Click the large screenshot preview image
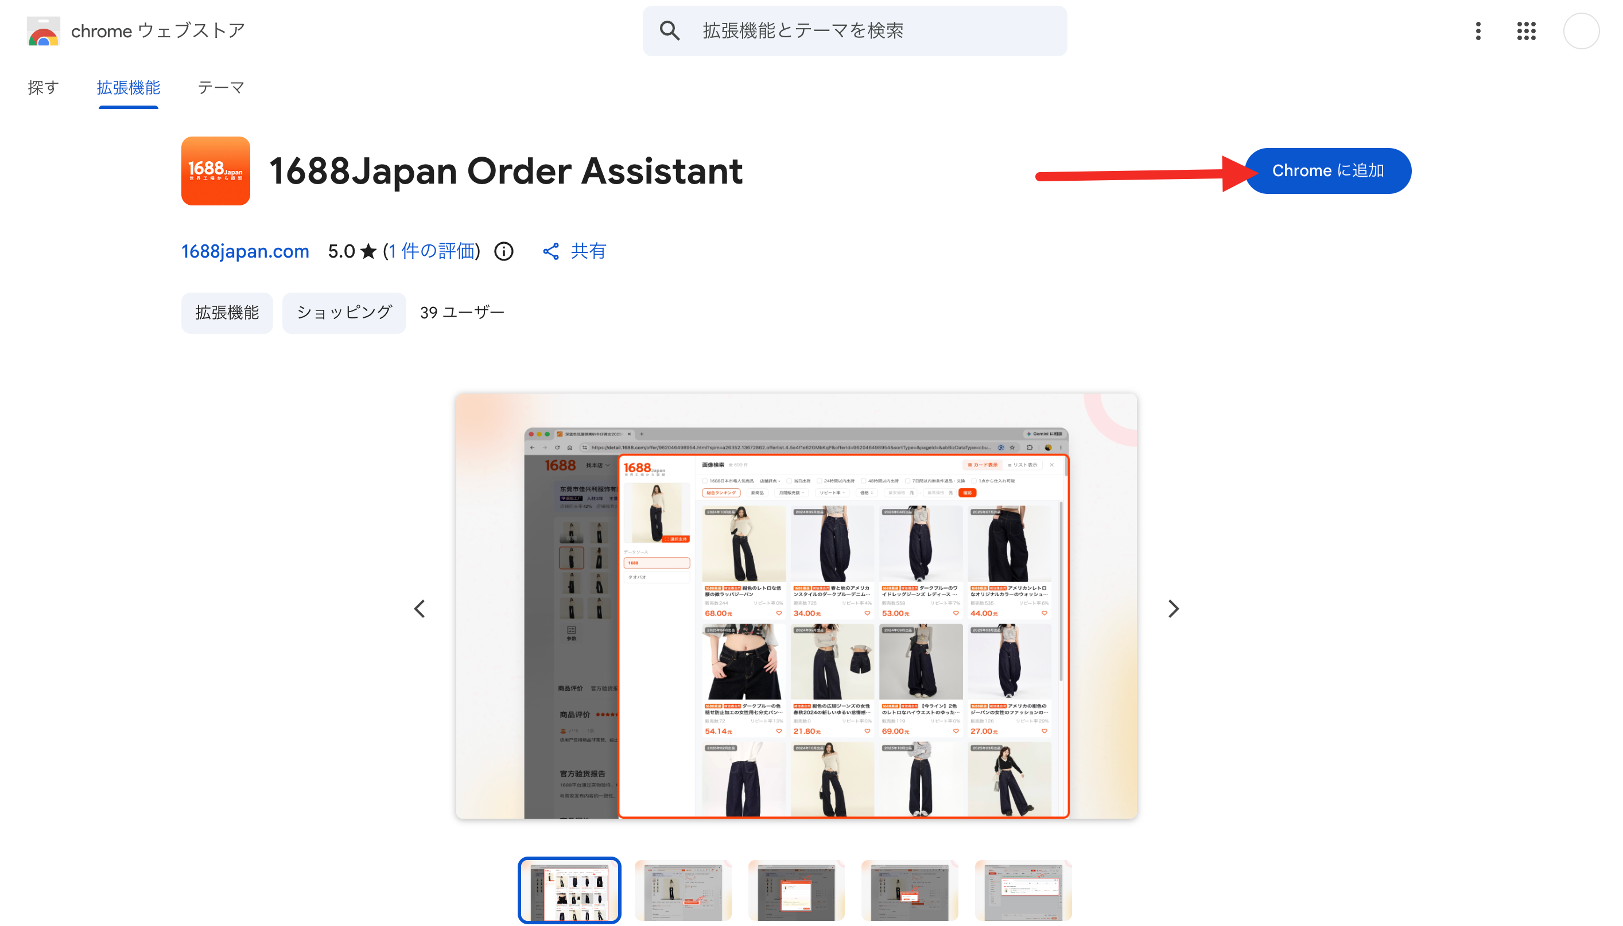The height and width of the screenshot is (926, 1623). tap(796, 605)
